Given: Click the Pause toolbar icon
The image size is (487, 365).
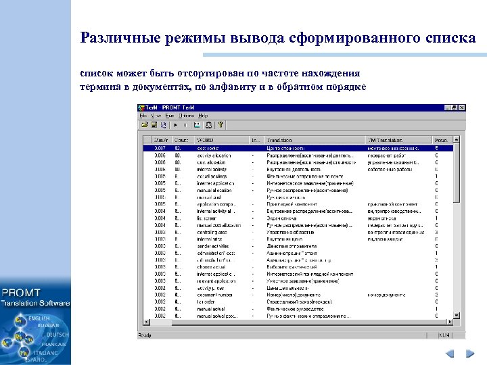Looking at the screenshot, I should [x=185, y=125].
